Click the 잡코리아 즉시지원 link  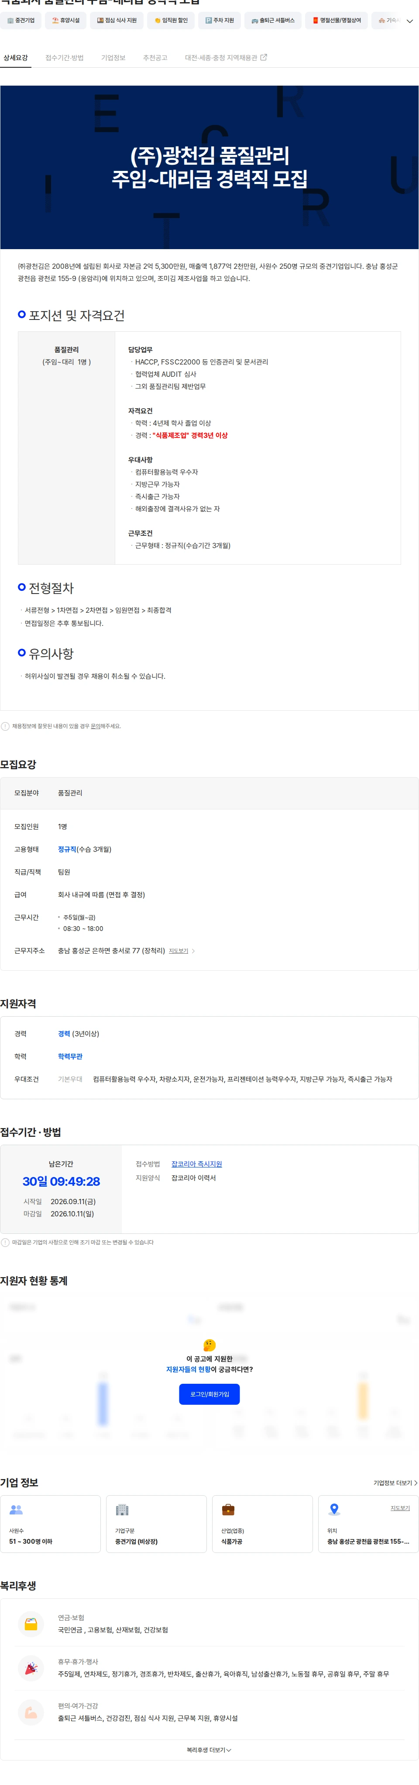pyautogui.click(x=196, y=1164)
